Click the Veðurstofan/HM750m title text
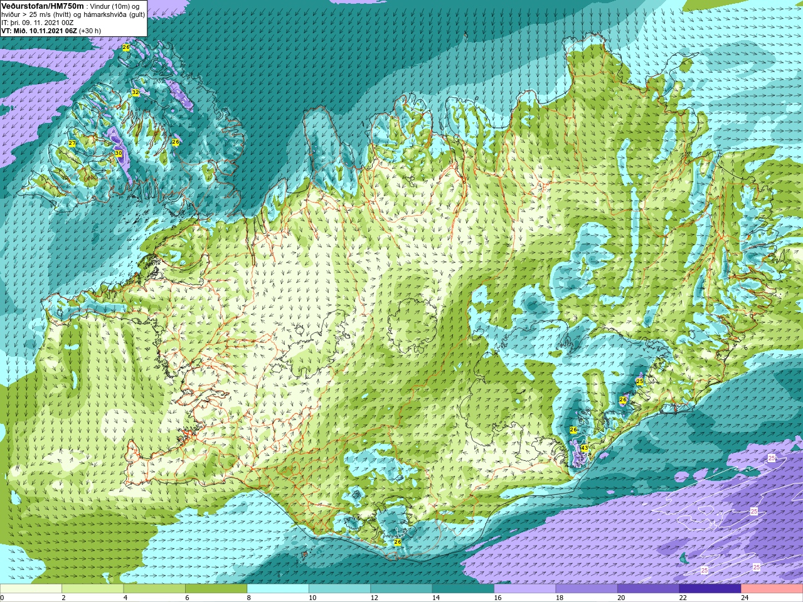 (42, 6)
